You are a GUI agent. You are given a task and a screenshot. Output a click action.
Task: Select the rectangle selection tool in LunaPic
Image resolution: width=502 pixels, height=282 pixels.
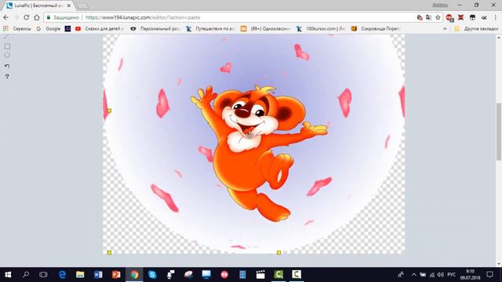click(x=7, y=47)
